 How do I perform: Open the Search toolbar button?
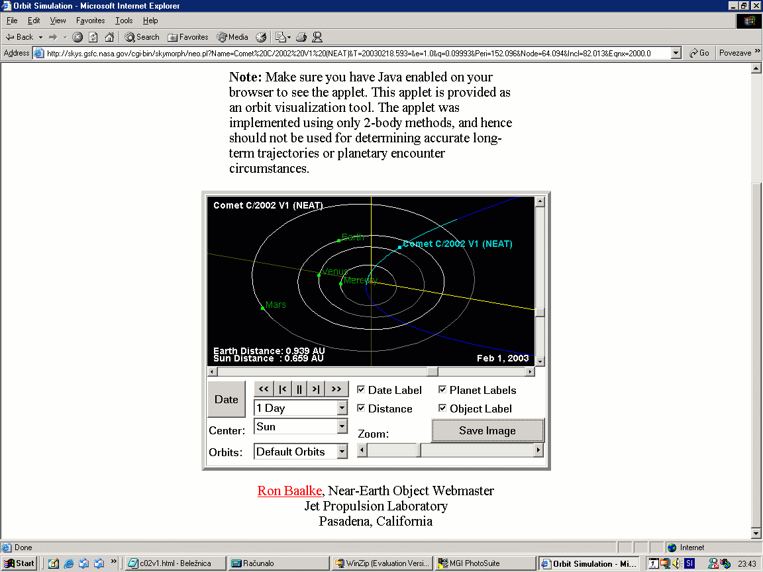click(x=142, y=37)
